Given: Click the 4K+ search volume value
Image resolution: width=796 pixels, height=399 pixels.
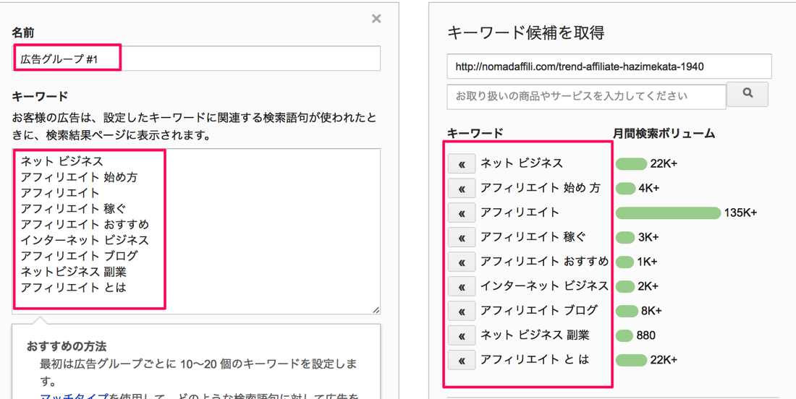Looking at the screenshot, I should pos(649,189).
